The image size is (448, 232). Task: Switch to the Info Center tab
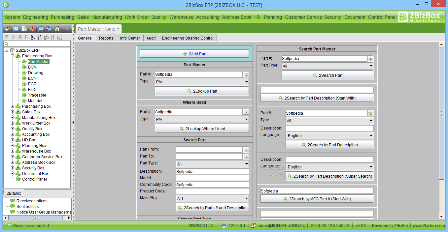coord(130,38)
